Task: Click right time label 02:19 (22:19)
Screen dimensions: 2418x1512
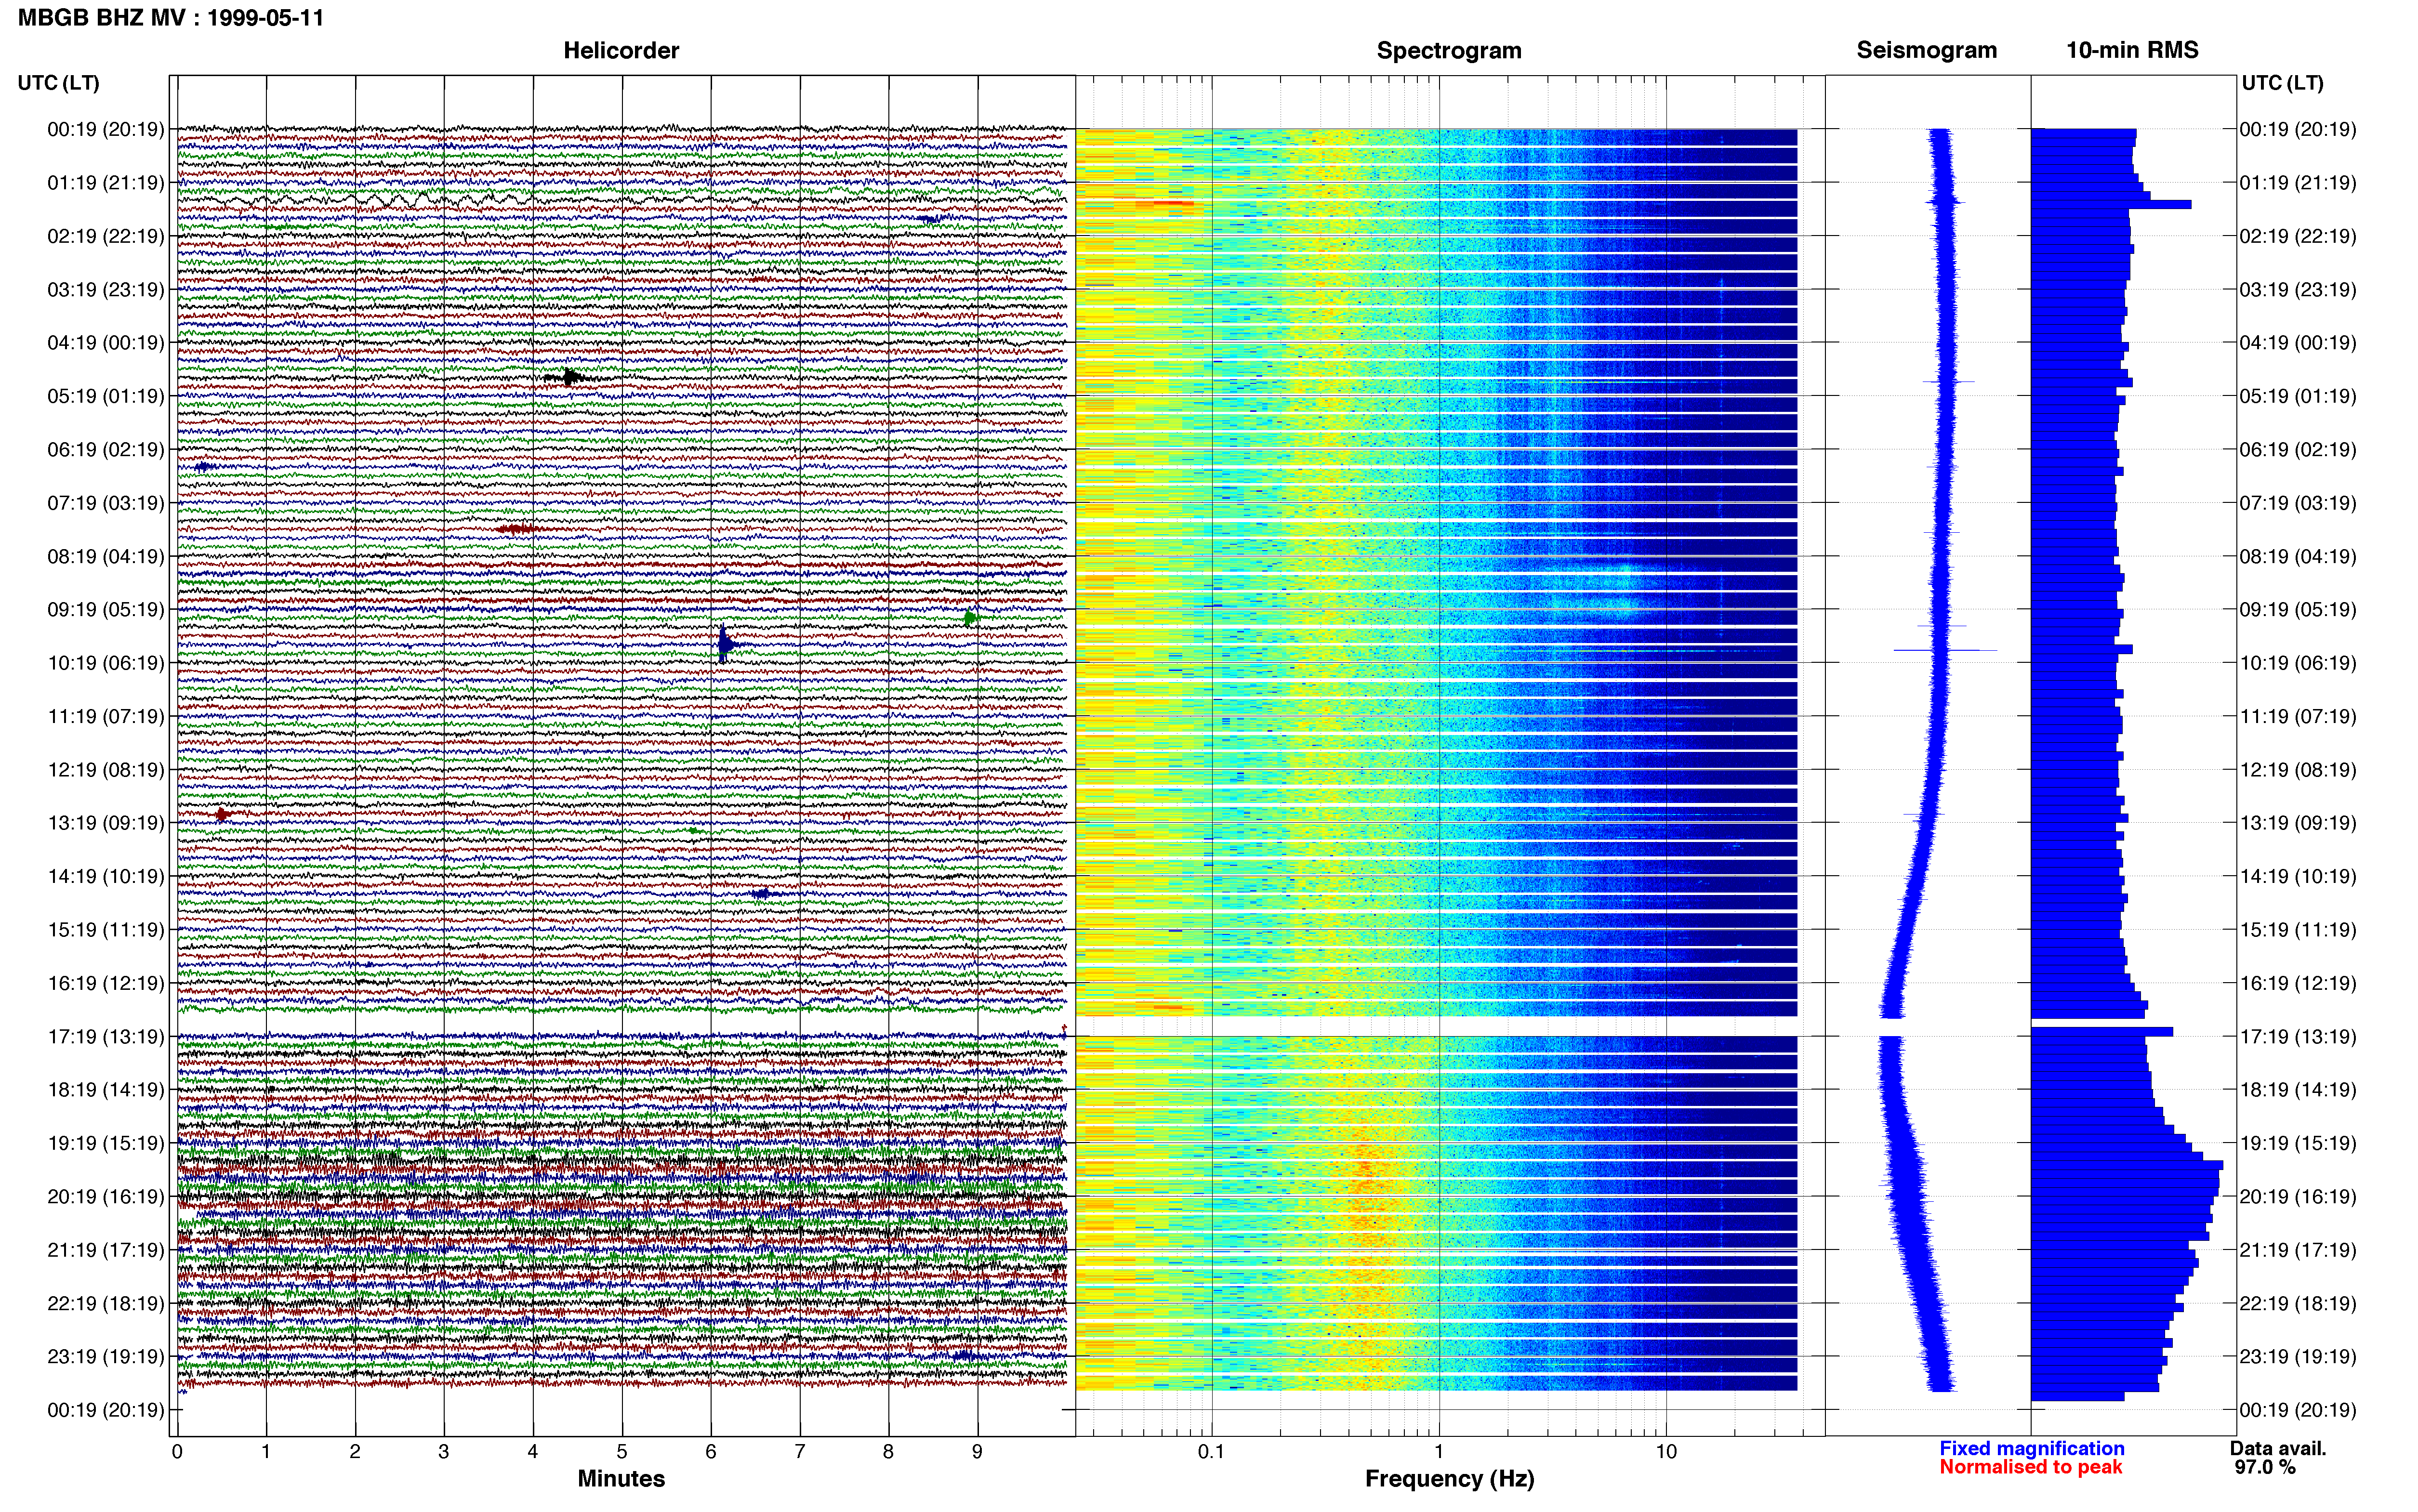Action: 2298,236
